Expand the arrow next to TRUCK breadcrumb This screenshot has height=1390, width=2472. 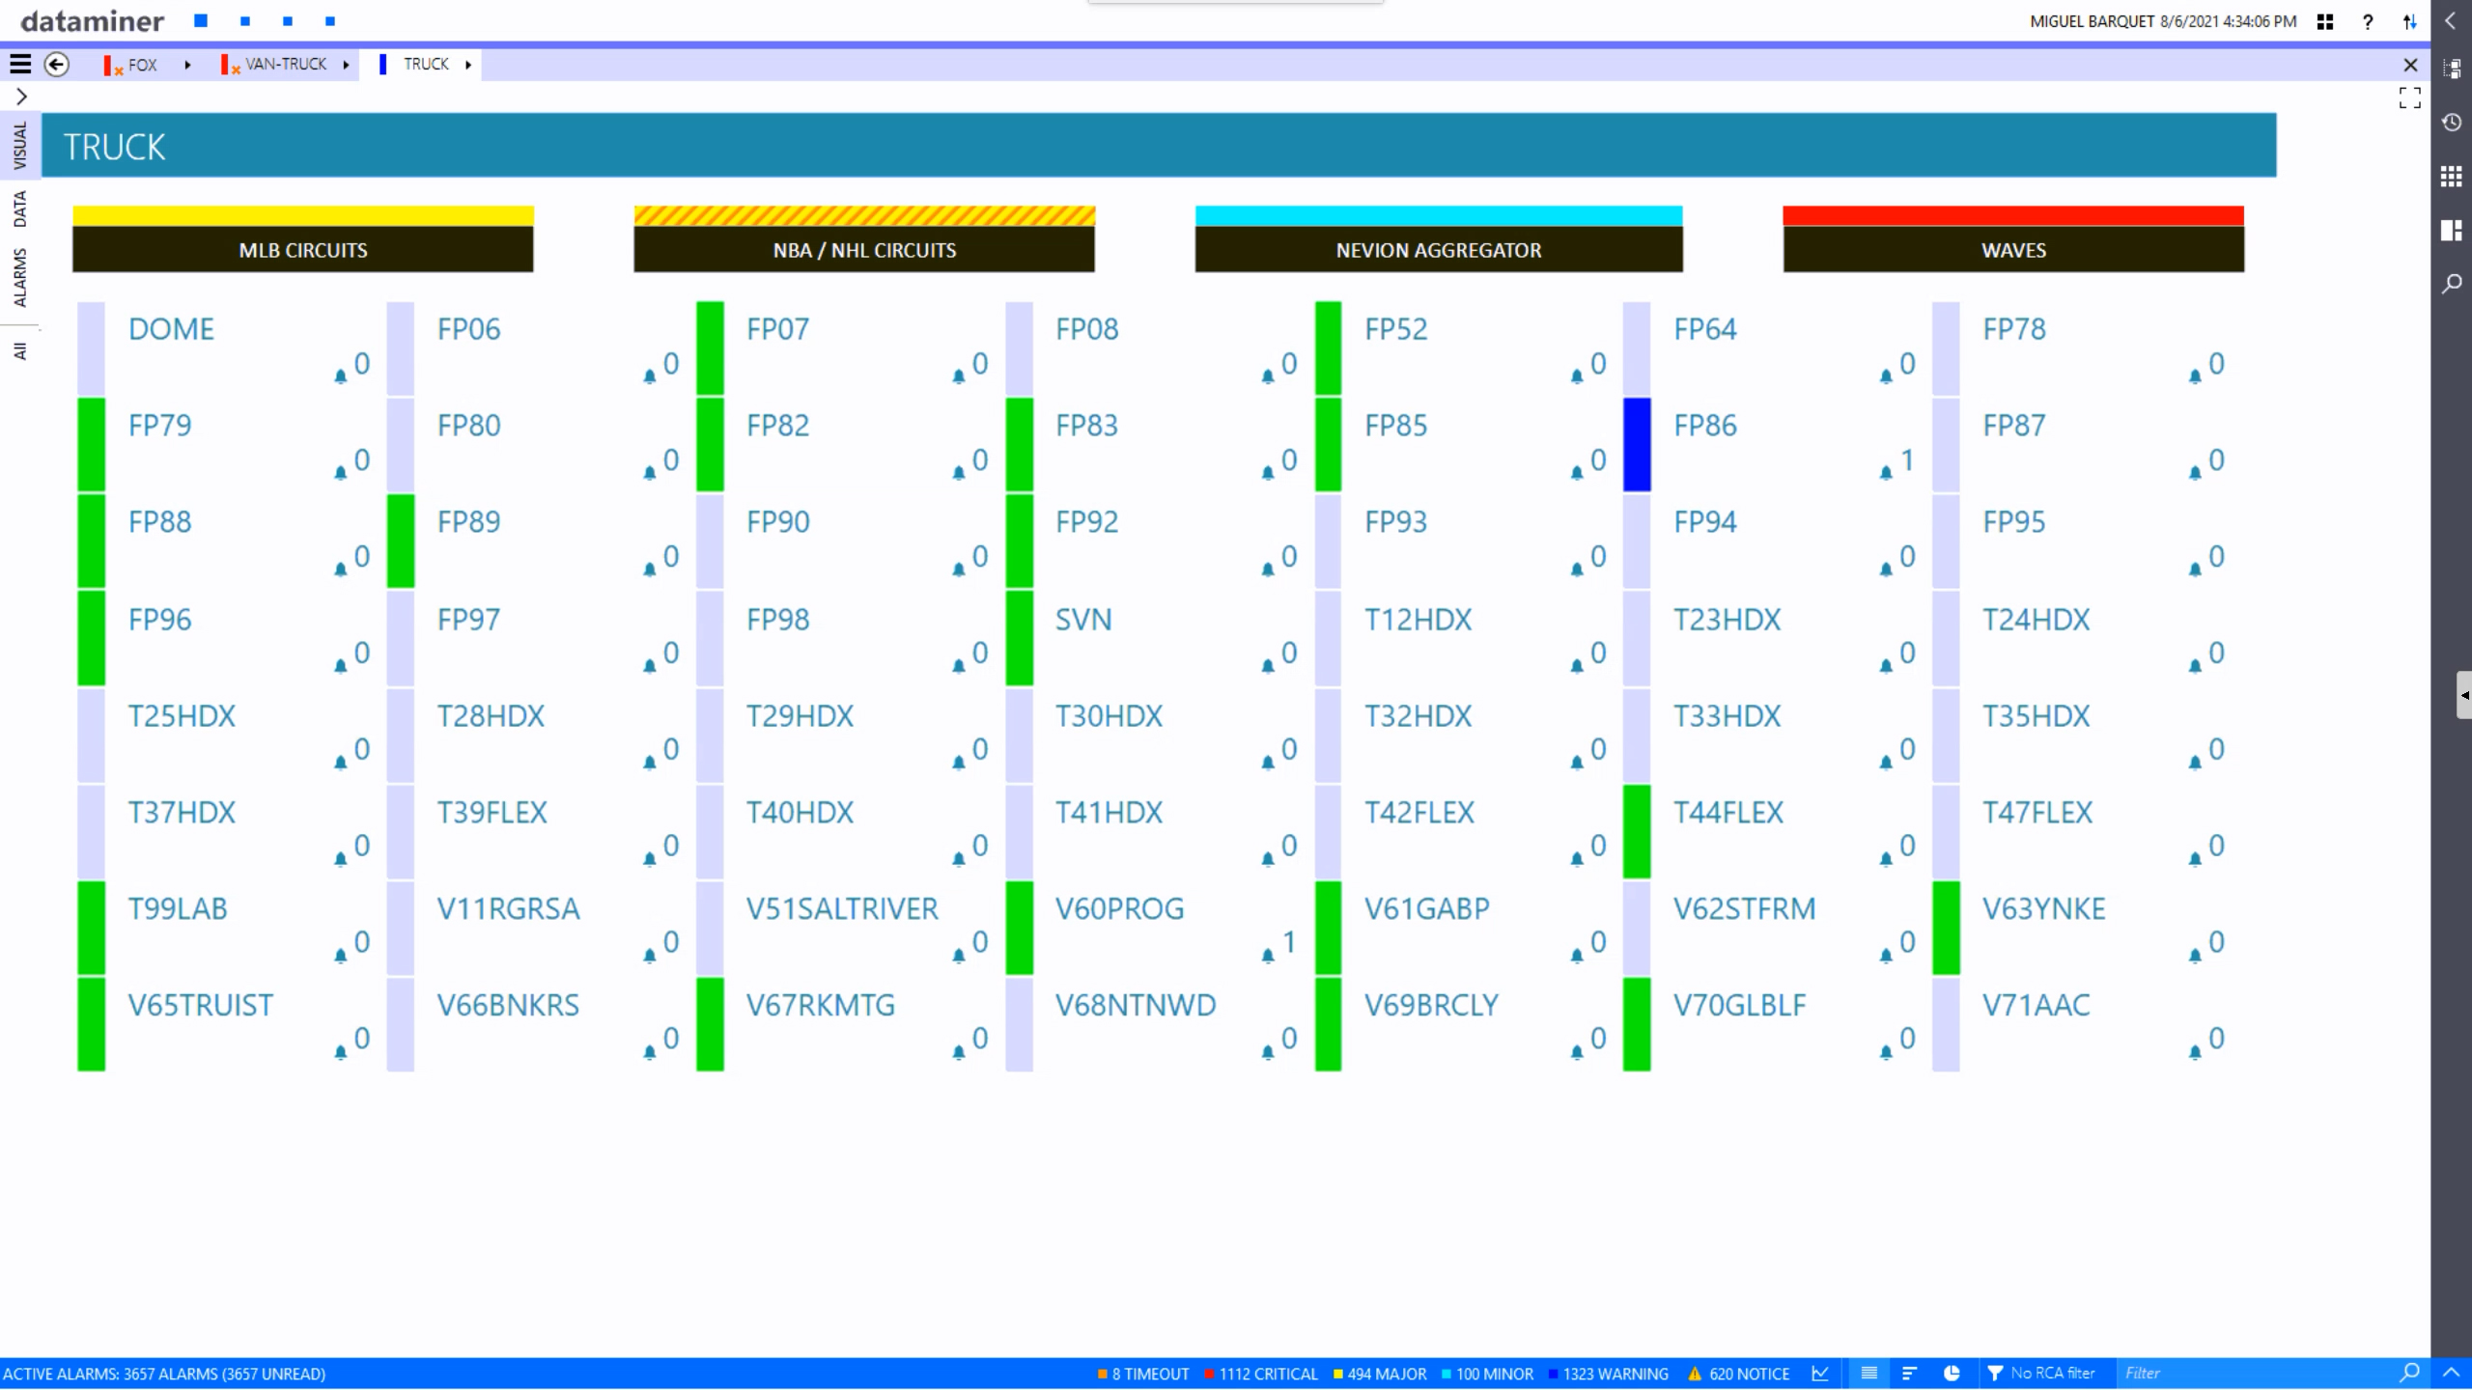(468, 65)
